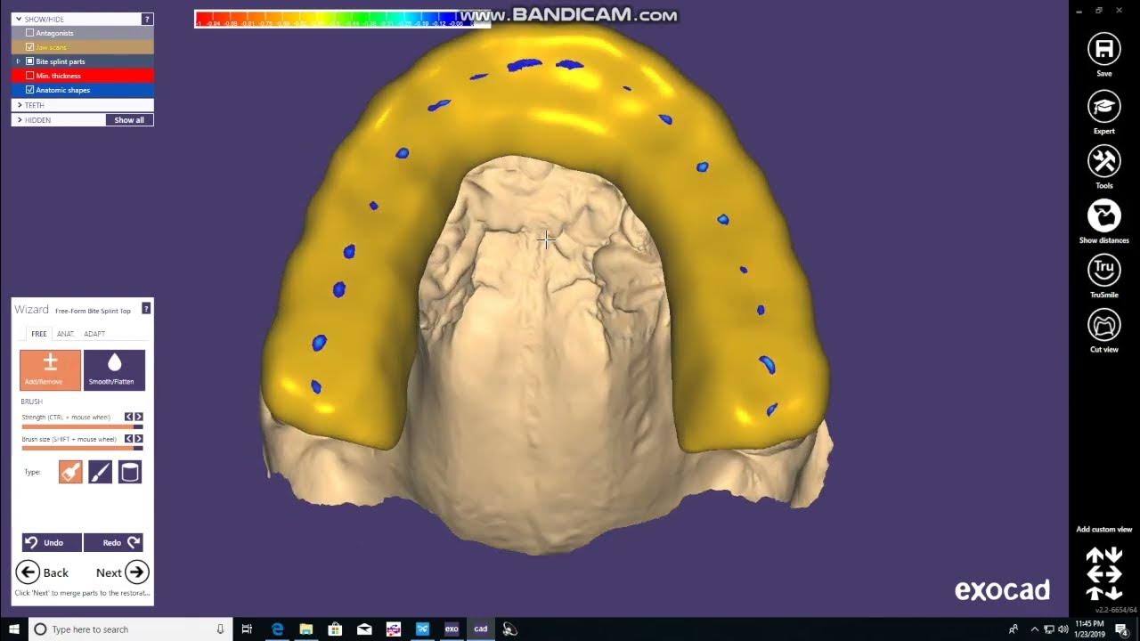This screenshot has height=641, width=1140.
Task: Adjust the Strength slider
Action: pos(82,426)
